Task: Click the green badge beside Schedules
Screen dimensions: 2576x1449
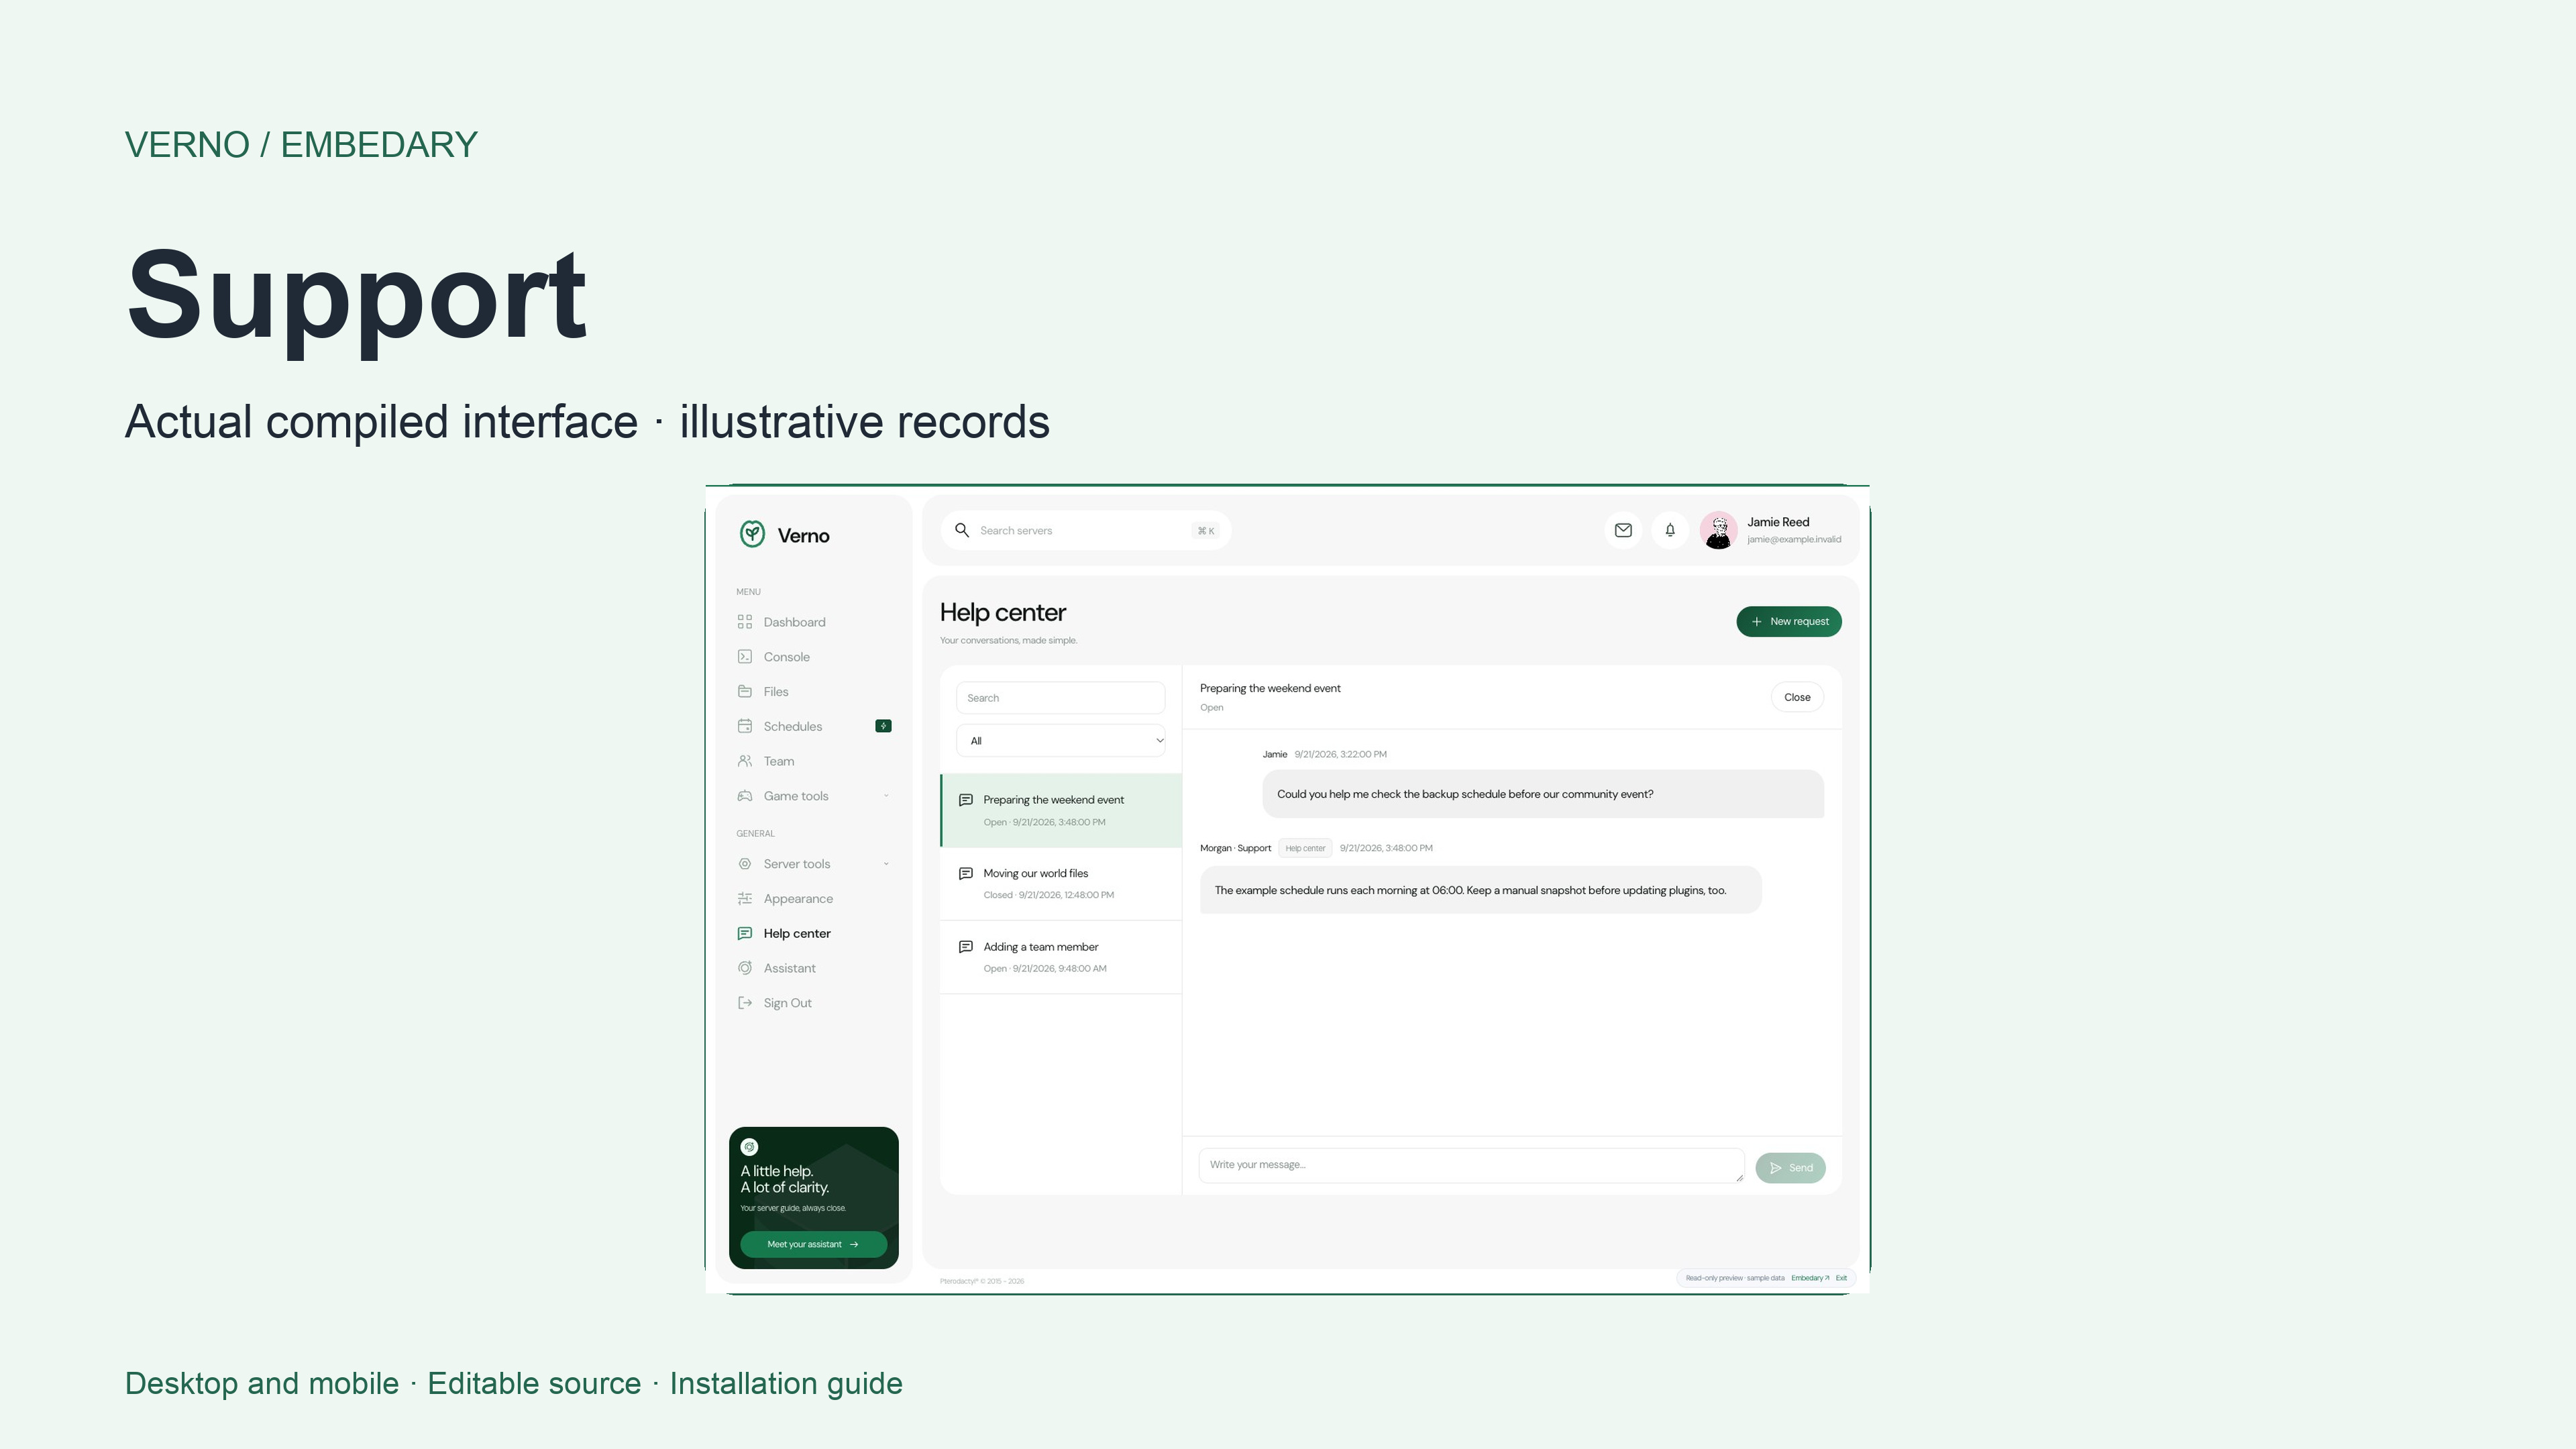Action: pyautogui.click(x=883, y=726)
